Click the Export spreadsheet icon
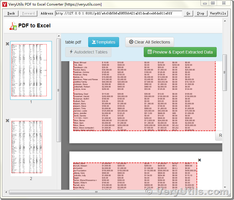234x200 pixels. [150, 52]
